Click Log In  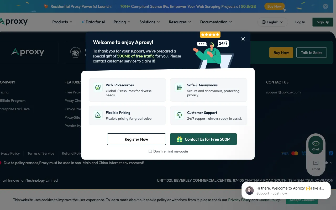(300, 22)
